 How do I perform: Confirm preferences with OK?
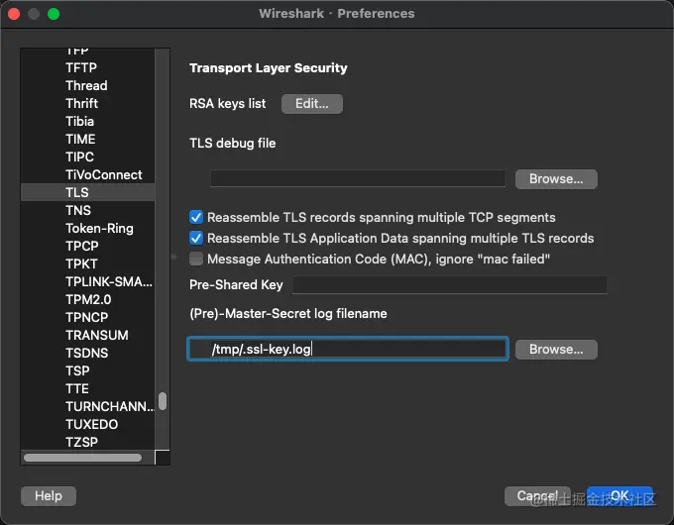(x=619, y=496)
